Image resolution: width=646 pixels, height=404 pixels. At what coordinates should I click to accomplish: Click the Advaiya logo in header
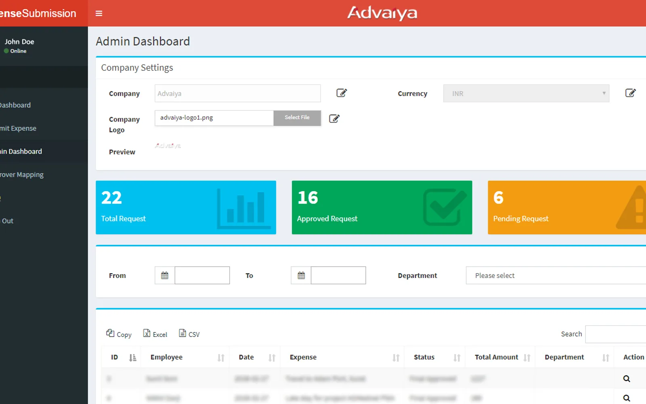382,13
